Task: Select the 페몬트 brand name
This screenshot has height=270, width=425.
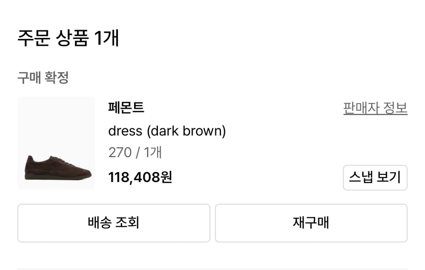Action: point(126,108)
